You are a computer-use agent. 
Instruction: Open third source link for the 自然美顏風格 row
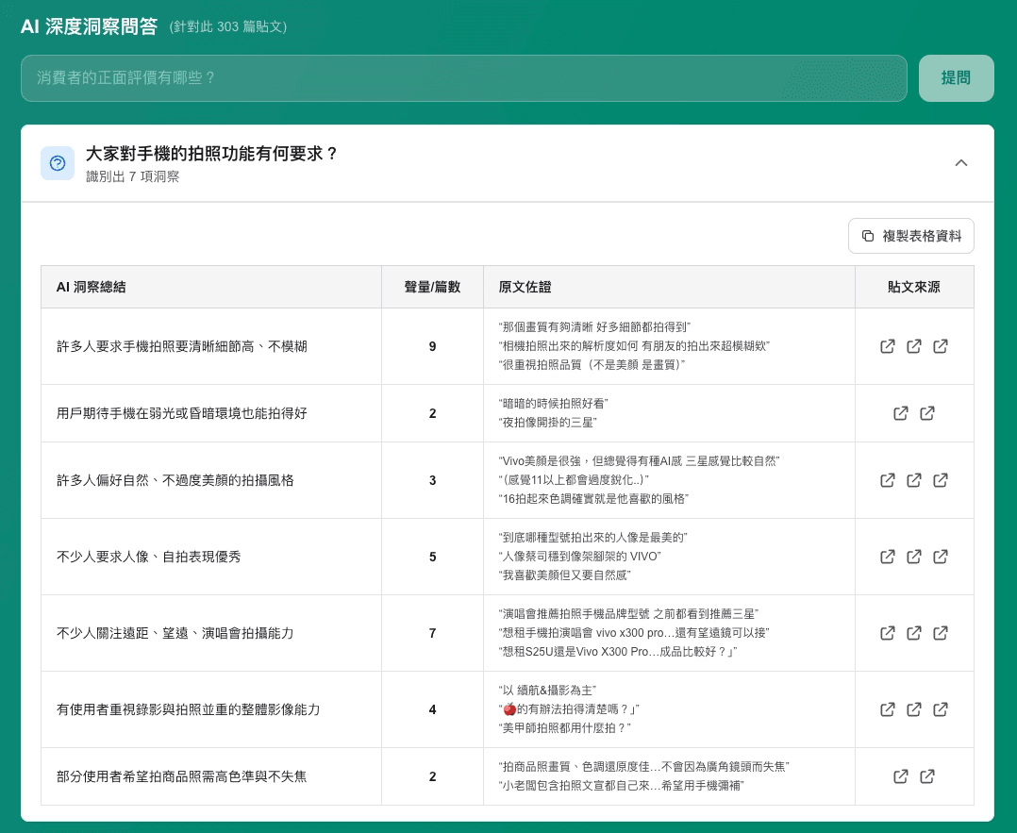coord(941,480)
